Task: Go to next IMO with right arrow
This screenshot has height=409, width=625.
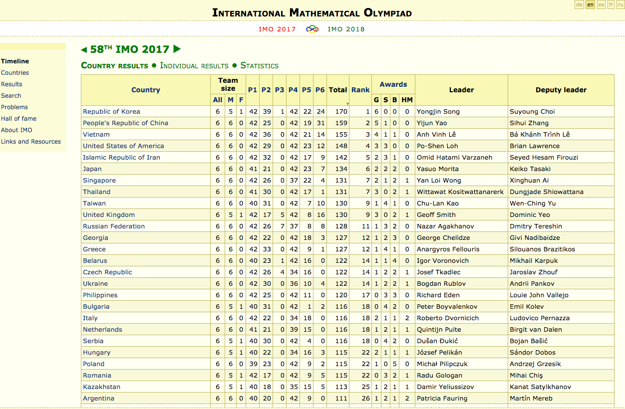Action: click(177, 49)
